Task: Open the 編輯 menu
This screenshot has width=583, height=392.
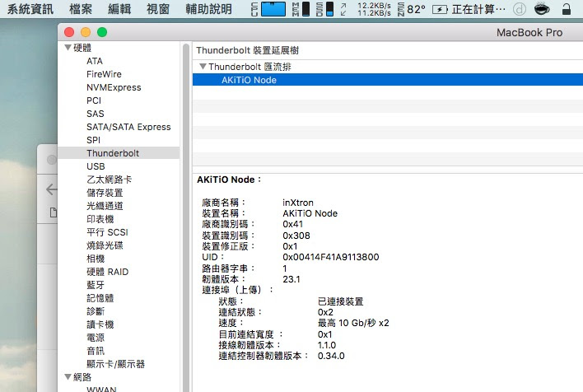Action: pyautogui.click(x=119, y=9)
